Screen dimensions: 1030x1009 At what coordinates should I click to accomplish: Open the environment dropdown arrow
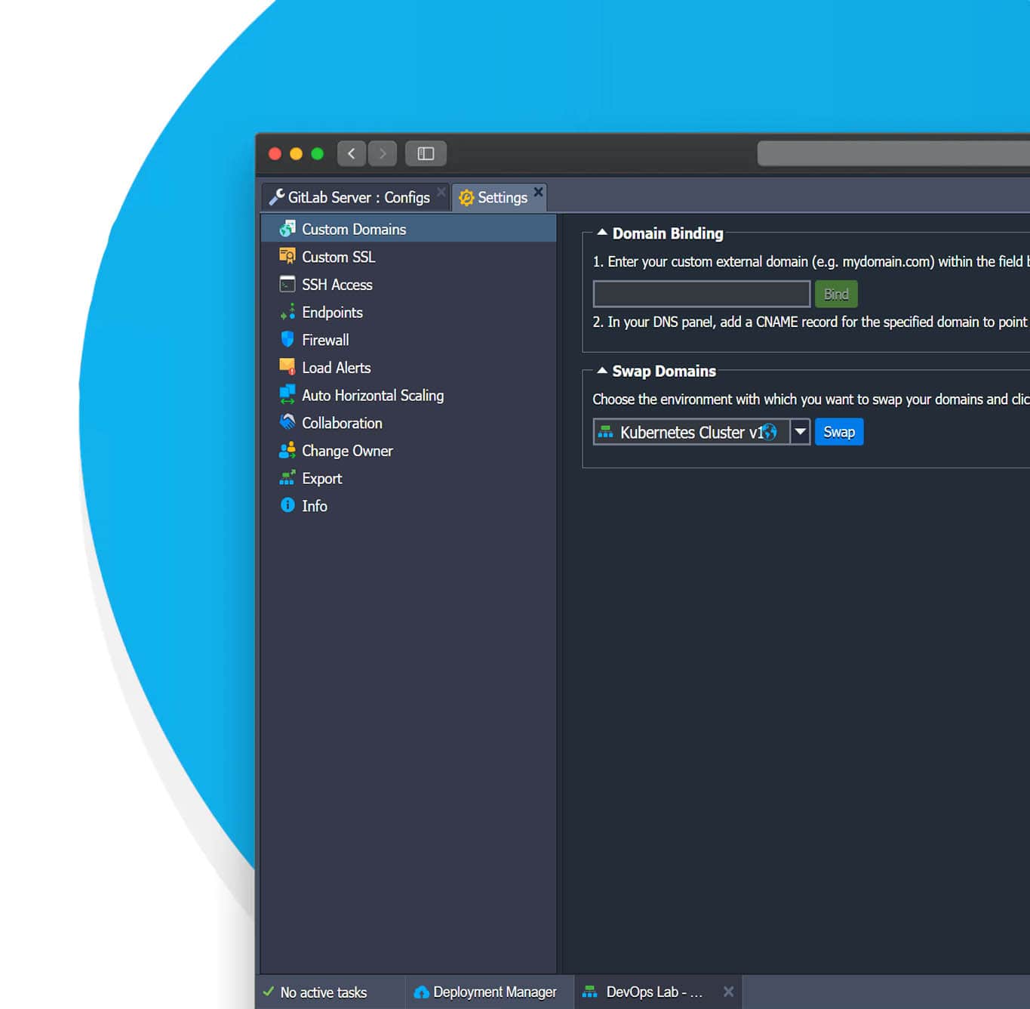801,432
